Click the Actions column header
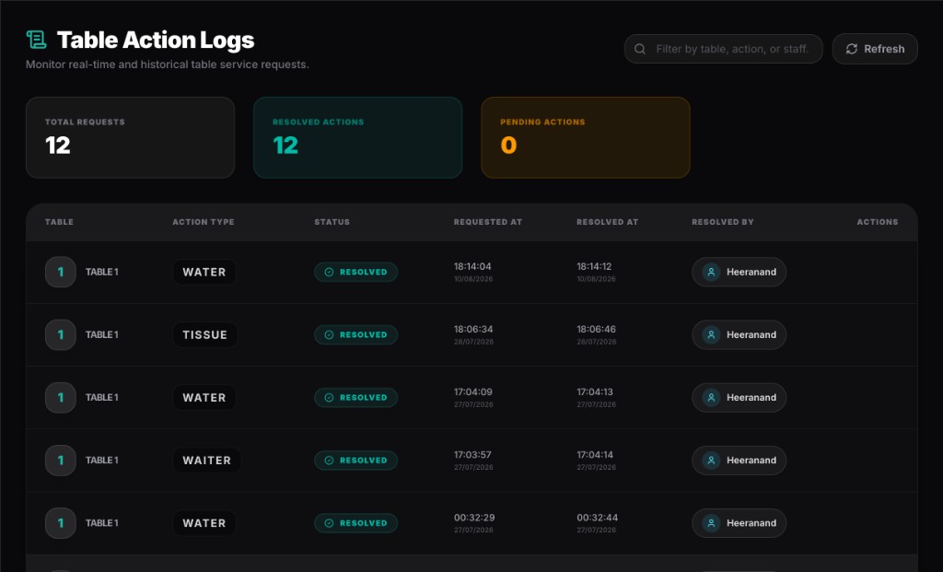943x572 pixels. pos(878,222)
